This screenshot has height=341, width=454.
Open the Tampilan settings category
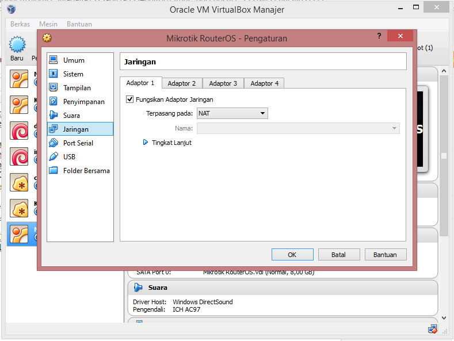pyautogui.click(x=80, y=88)
